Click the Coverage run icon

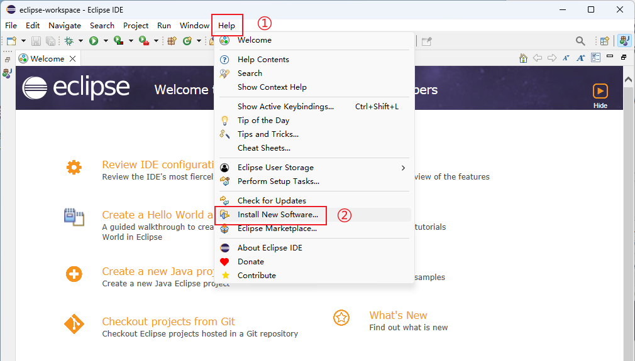(119, 41)
